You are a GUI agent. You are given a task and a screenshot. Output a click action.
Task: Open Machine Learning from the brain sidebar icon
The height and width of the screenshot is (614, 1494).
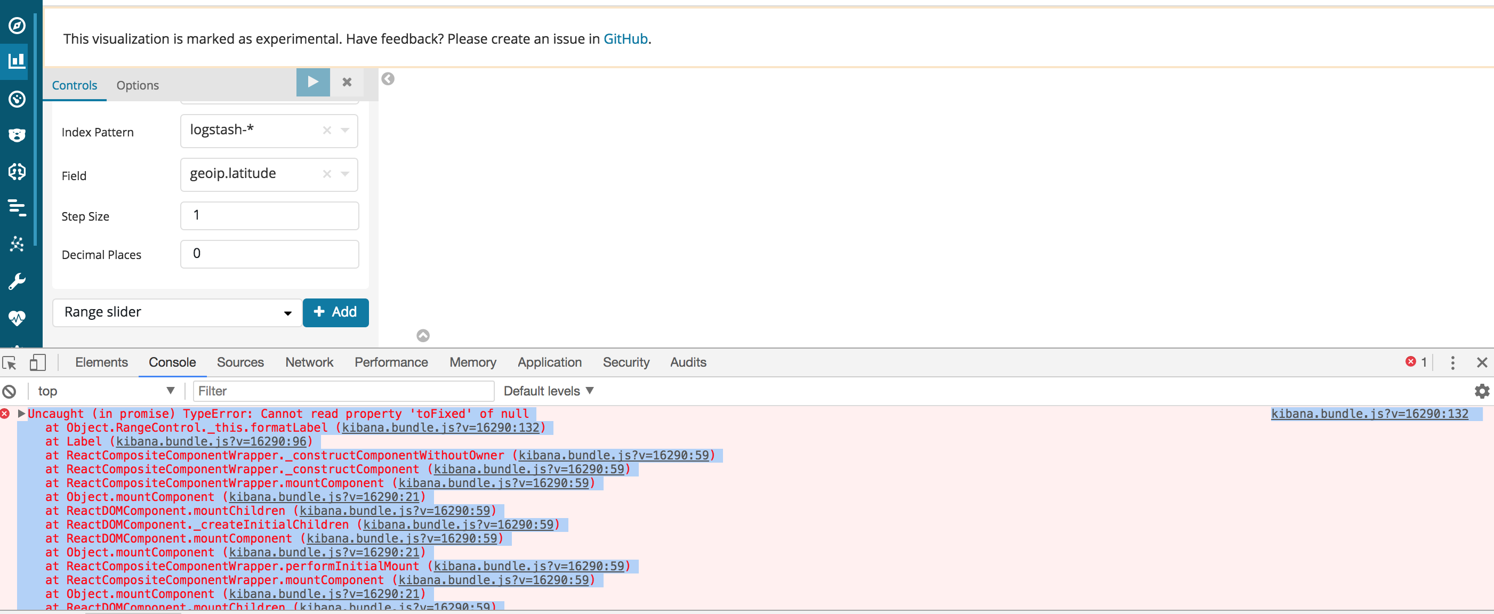tap(17, 172)
